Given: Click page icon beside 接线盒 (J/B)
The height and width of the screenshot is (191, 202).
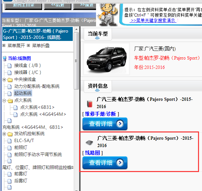Looking at the screenshot, I should (9, 66).
